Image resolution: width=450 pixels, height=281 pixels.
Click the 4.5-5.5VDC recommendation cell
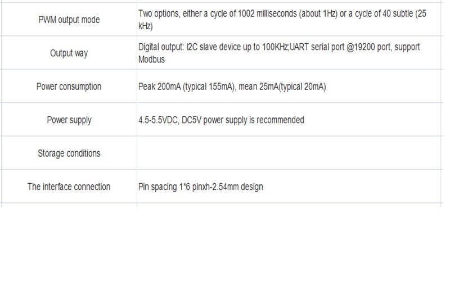[x=289, y=120]
